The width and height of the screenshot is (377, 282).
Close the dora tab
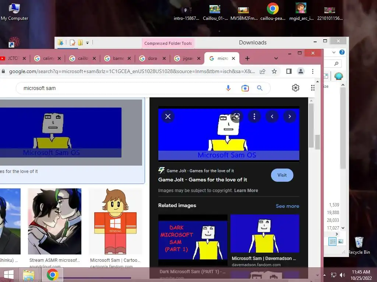point(164,58)
